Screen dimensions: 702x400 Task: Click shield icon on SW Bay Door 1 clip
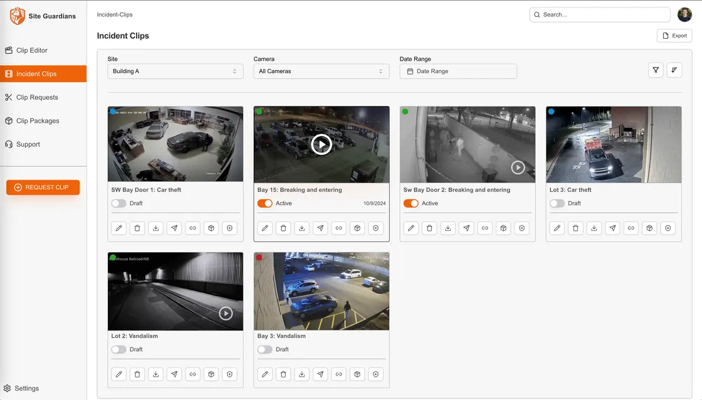point(230,228)
